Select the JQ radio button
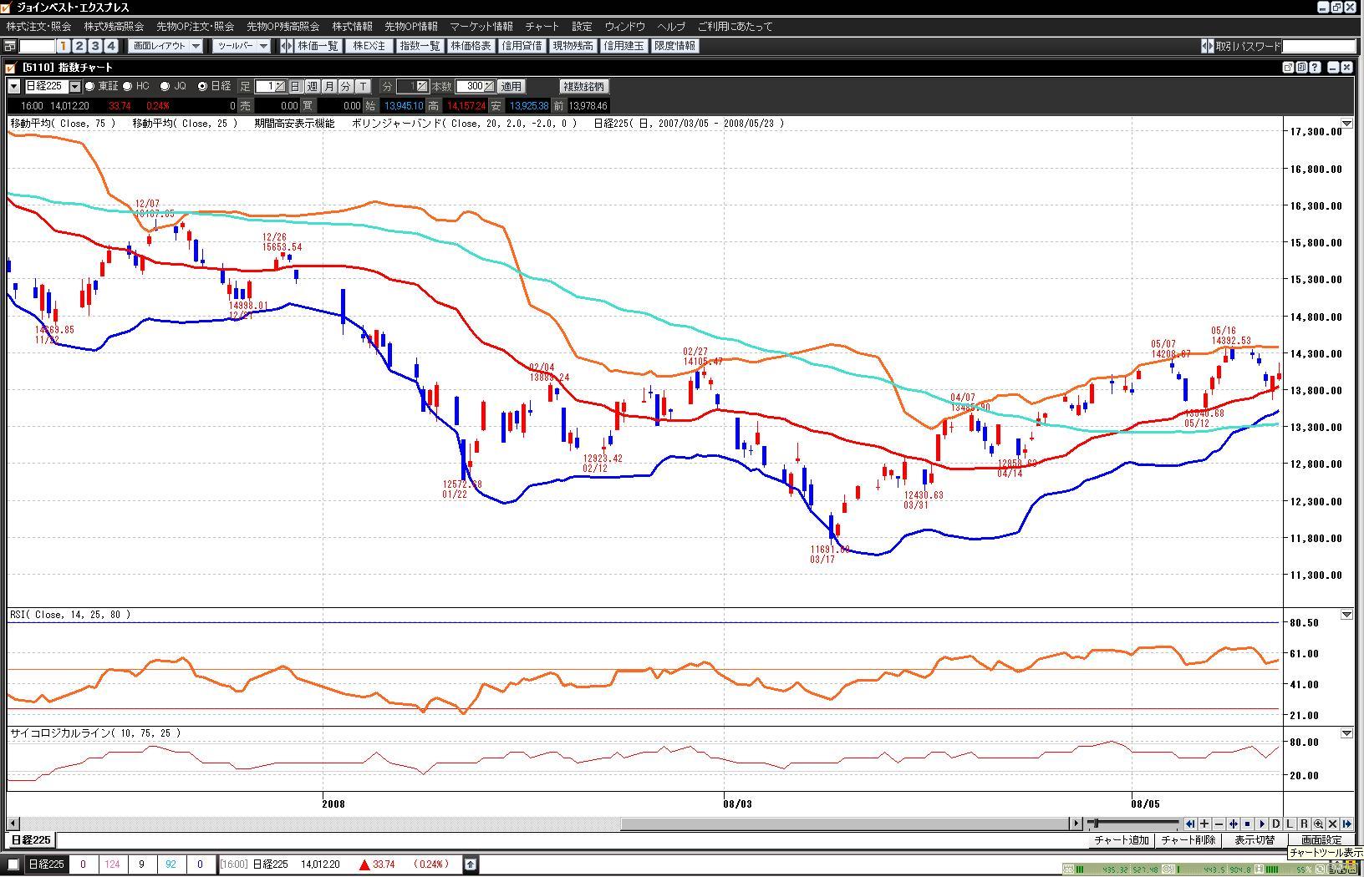The image size is (1364, 877). (x=165, y=86)
